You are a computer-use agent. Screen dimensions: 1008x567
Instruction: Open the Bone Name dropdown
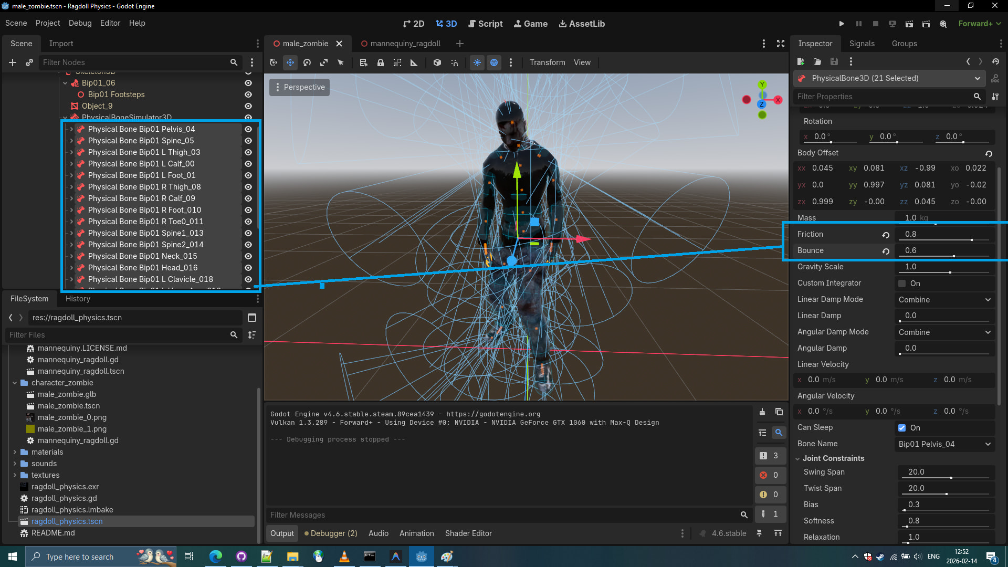[x=944, y=444]
